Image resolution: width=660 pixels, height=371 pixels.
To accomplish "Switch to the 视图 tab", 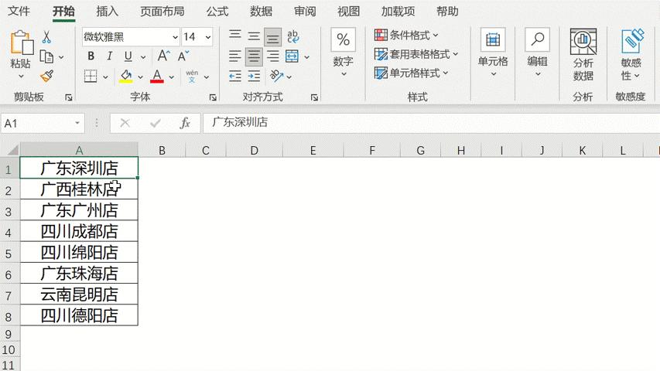I will [348, 11].
